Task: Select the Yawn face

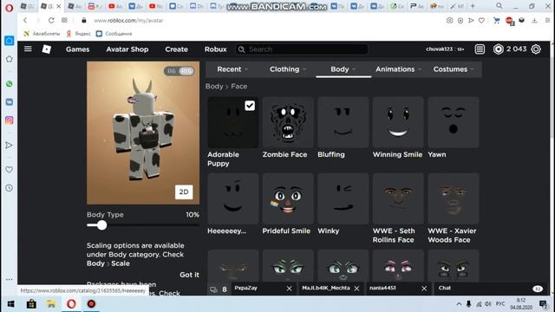Action: 454,122
